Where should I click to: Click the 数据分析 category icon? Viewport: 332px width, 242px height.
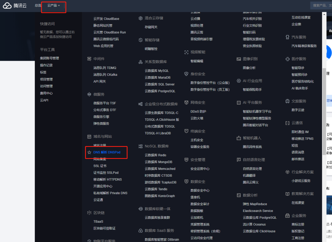[239, 195]
